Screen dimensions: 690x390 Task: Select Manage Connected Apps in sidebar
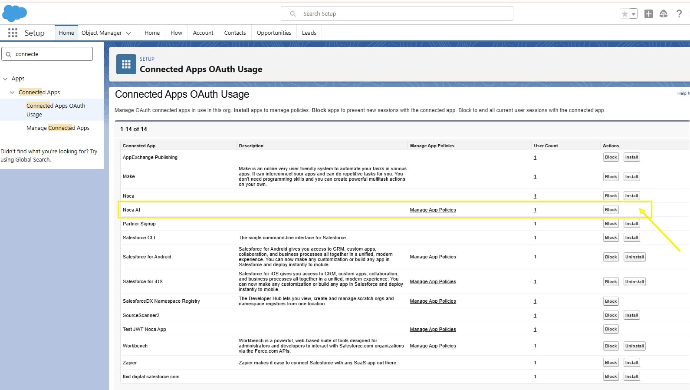[x=58, y=128]
